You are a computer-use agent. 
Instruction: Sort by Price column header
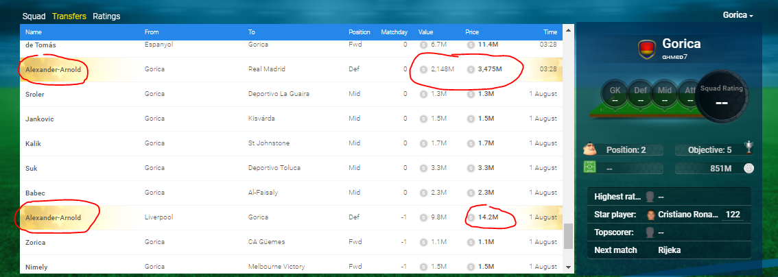point(472,32)
